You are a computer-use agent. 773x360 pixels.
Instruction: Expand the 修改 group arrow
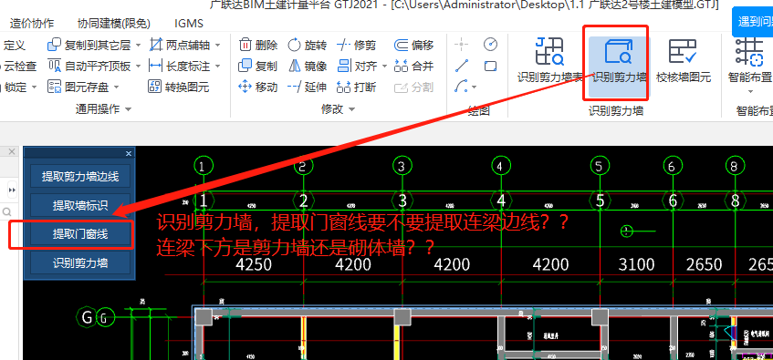tap(352, 109)
